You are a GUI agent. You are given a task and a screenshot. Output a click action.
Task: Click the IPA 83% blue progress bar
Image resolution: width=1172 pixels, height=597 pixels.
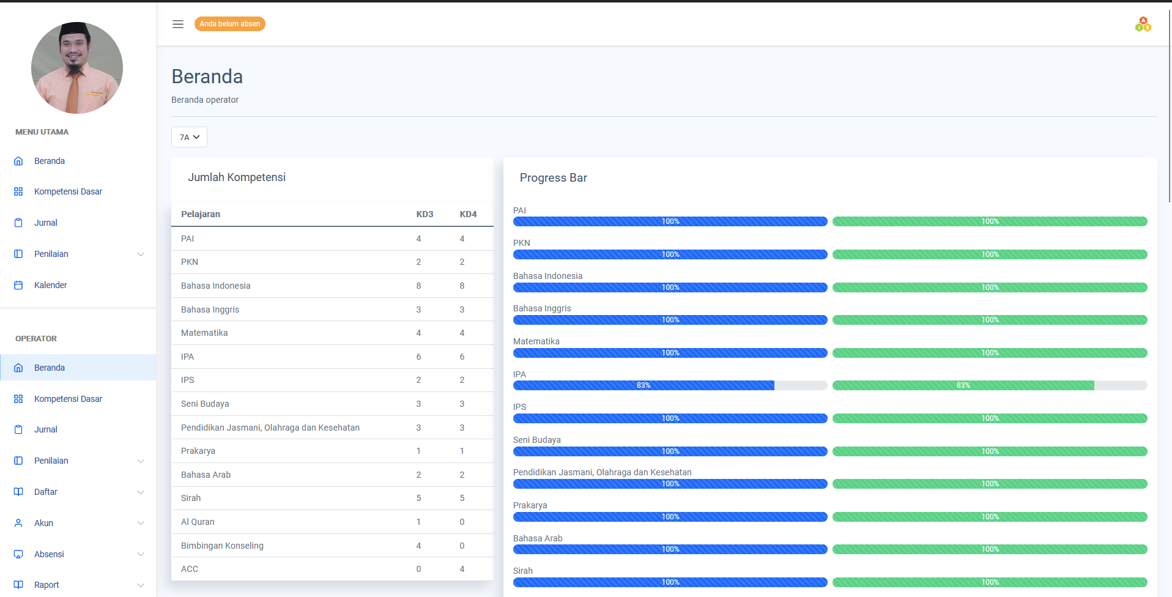(x=642, y=385)
